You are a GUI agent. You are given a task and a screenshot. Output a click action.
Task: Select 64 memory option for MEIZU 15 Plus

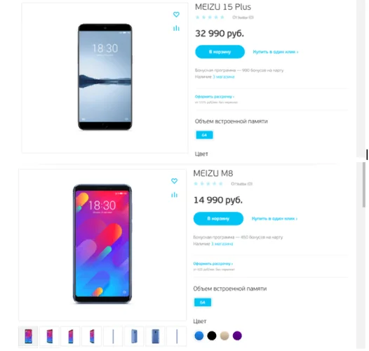pos(204,135)
